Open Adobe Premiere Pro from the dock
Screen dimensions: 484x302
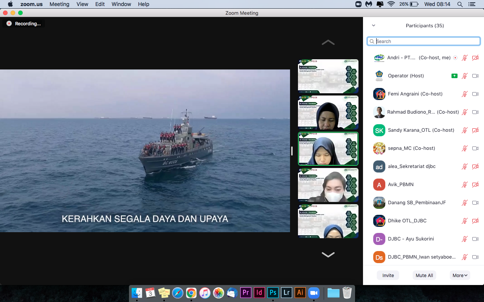[x=246, y=293]
